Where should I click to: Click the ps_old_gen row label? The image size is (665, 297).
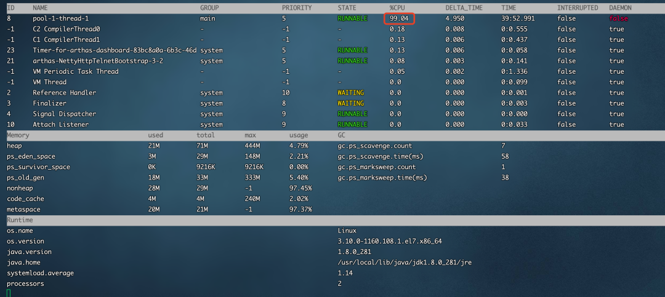tap(25, 178)
